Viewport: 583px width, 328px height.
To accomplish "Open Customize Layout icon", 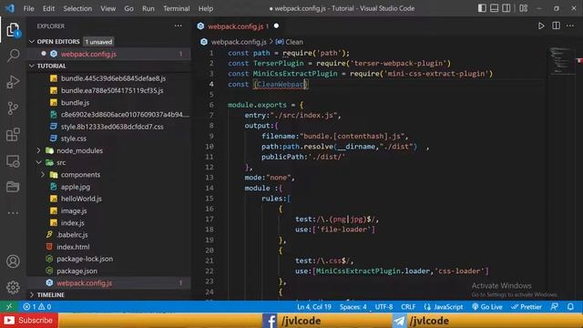I will coord(524,8).
